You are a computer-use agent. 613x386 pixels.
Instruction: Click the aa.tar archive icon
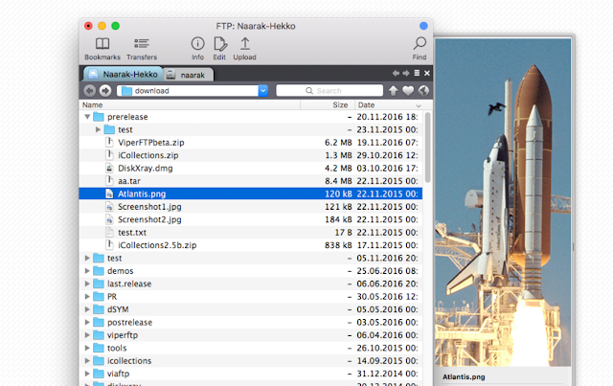109,181
